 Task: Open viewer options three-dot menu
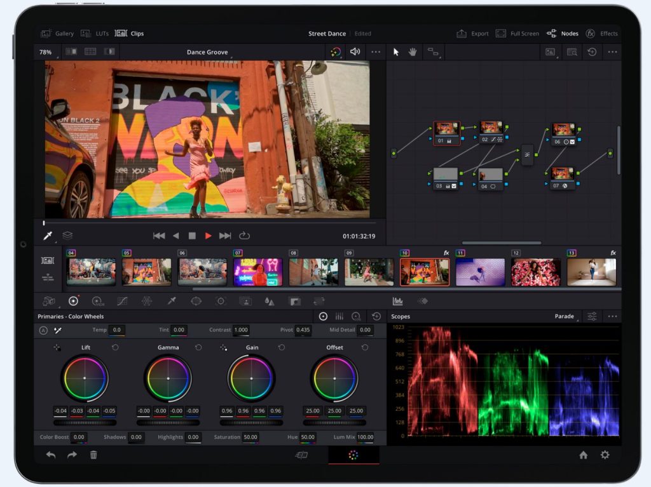[375, 52]
